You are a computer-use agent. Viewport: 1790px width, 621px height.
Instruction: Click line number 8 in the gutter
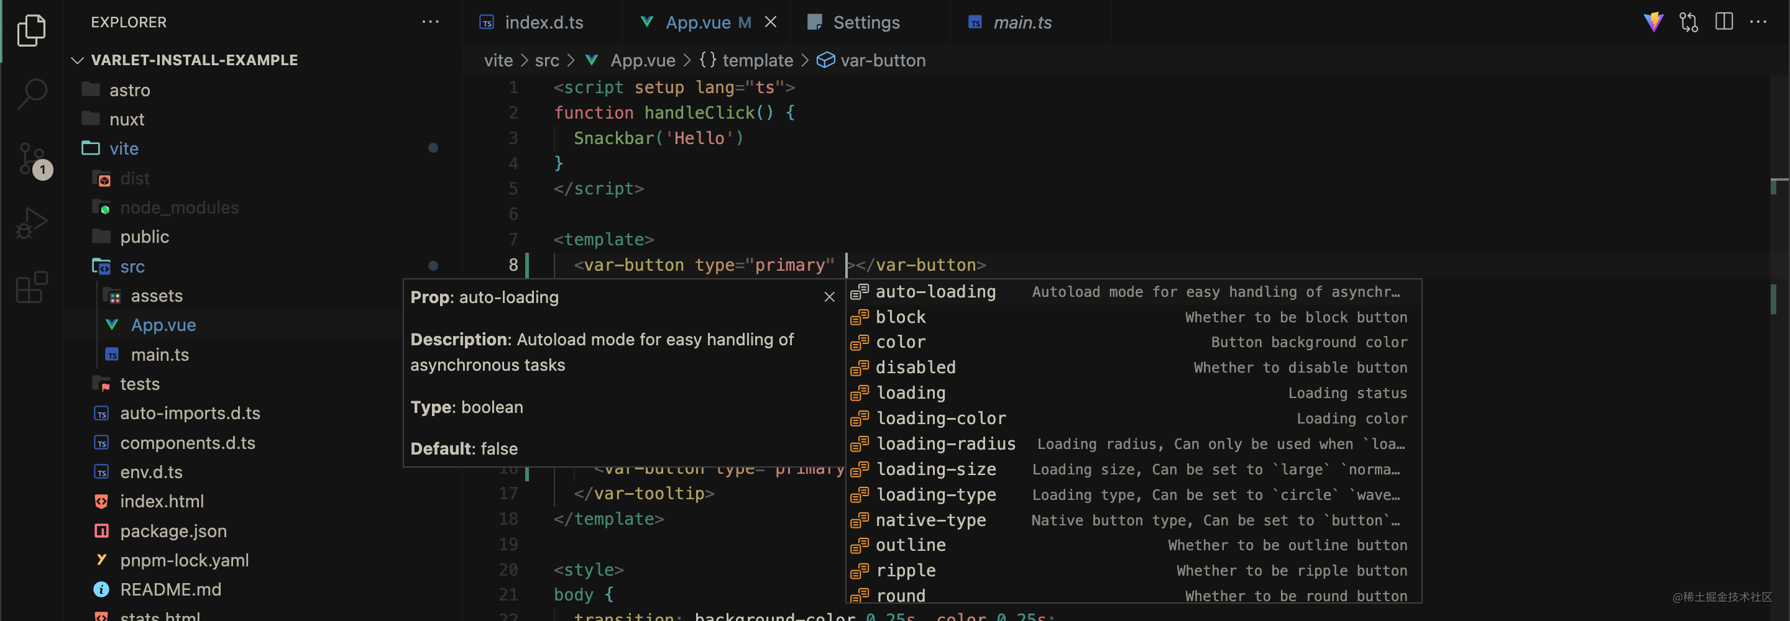(513, 265)
